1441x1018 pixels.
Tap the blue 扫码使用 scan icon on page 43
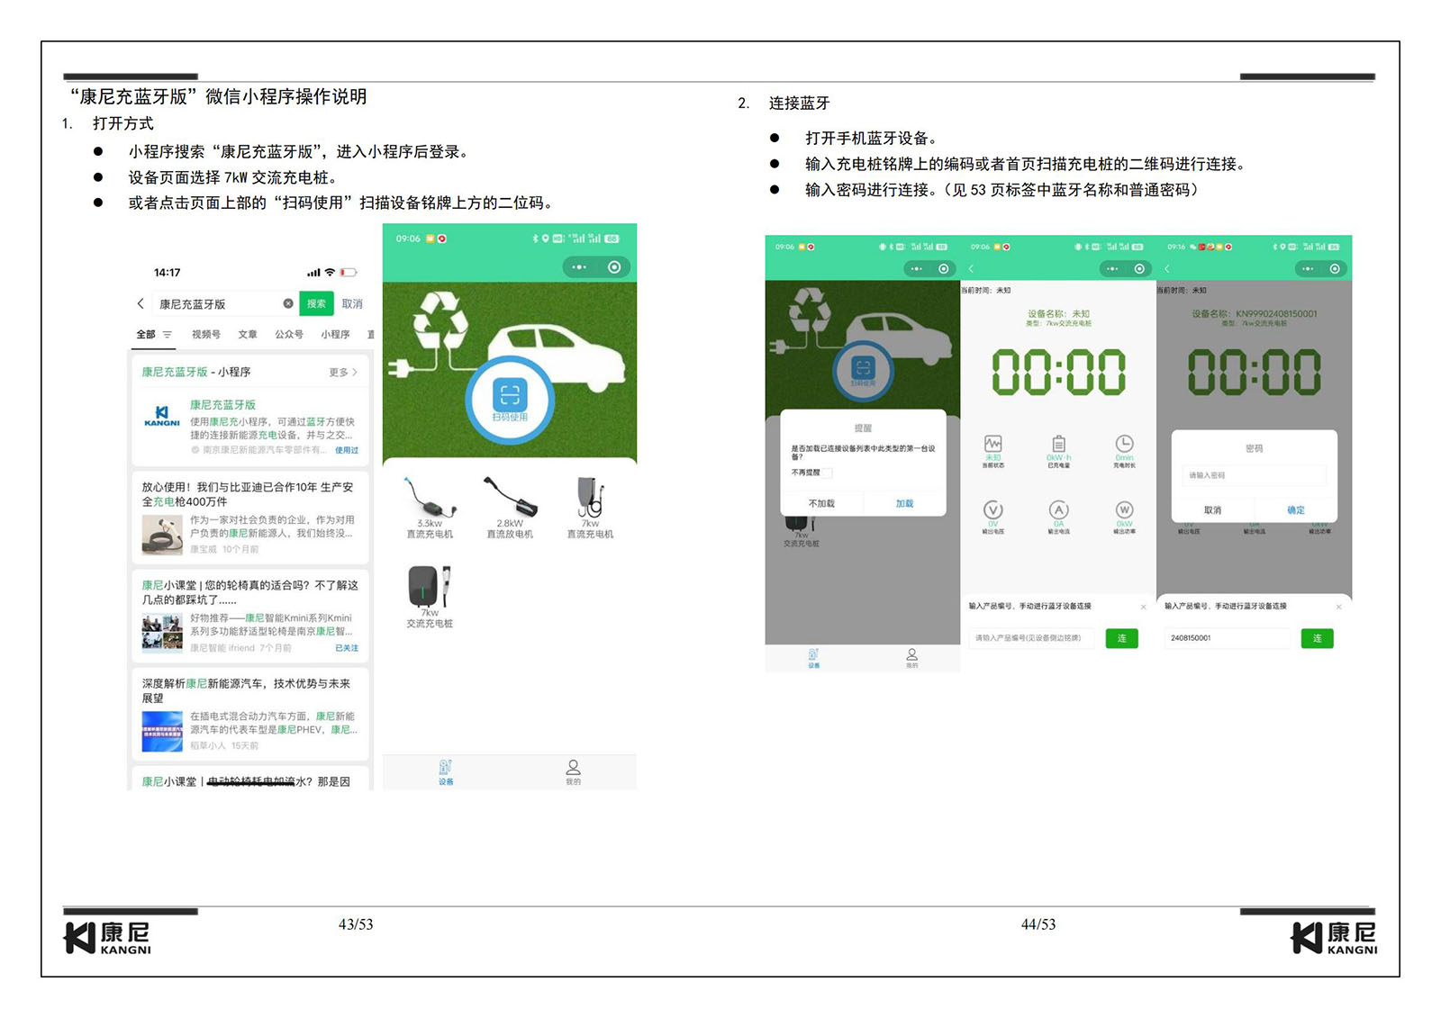click(510, 399)
